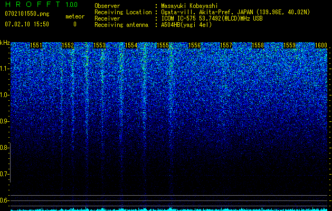Click the 1551 time marker
The height and width of the screenshot is (211, 332).
tap(36, 45)
